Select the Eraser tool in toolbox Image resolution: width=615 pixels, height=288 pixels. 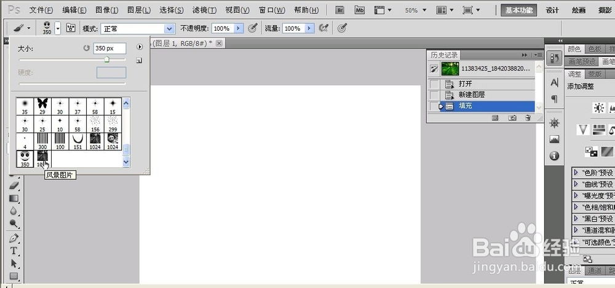click(x=14, y=185)
